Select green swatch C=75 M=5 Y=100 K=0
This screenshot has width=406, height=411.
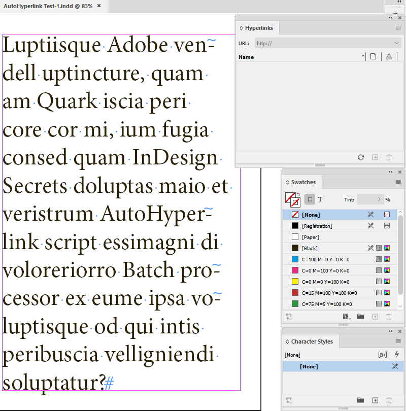click(340, 304)
